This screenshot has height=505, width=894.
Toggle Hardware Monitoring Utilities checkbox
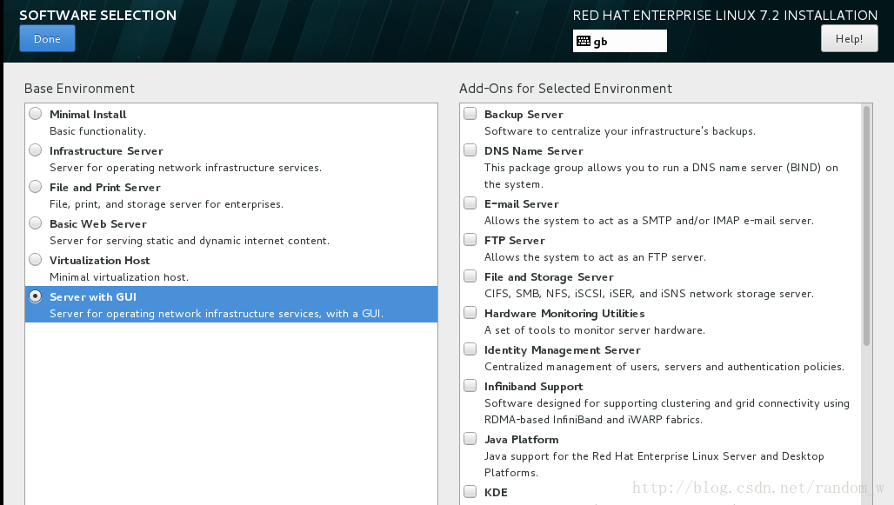[x=470, y=312]
